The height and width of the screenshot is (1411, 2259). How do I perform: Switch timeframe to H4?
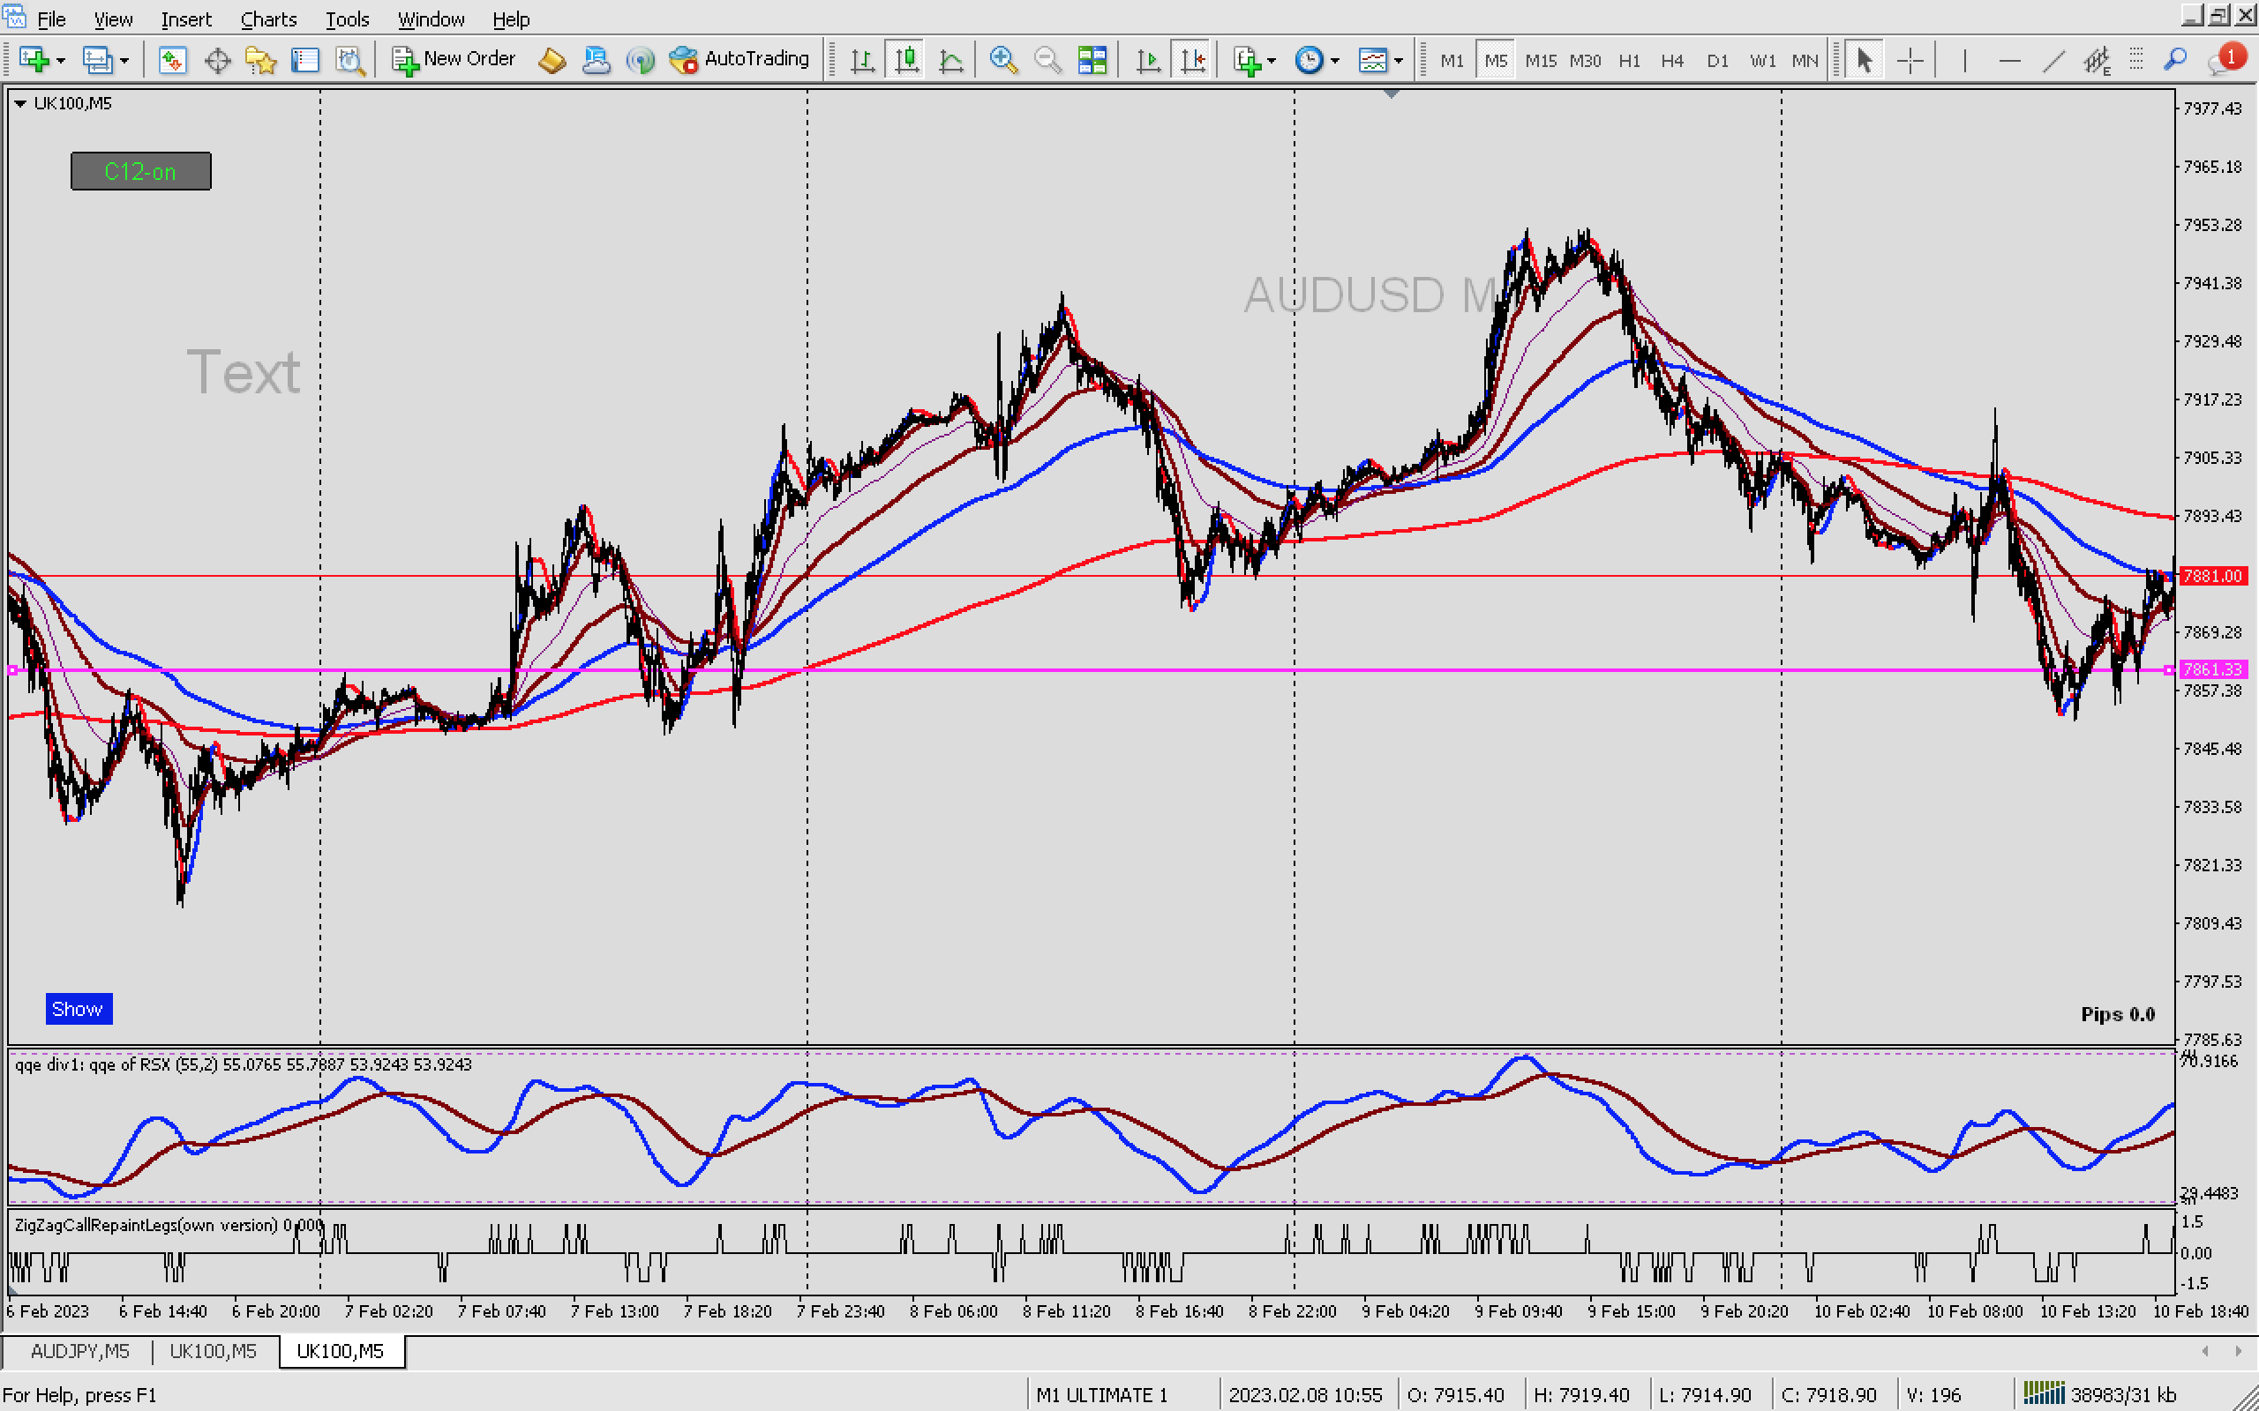(x=1672, y=61)
